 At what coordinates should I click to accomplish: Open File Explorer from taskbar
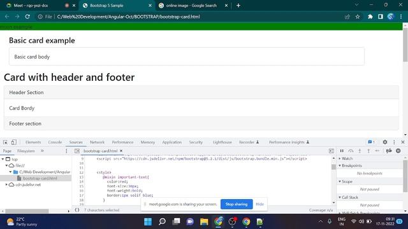click(x=204, y=222)
